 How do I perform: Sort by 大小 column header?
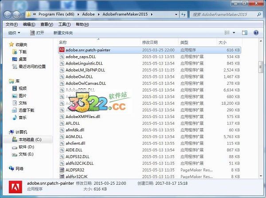(x=223, y=42)
